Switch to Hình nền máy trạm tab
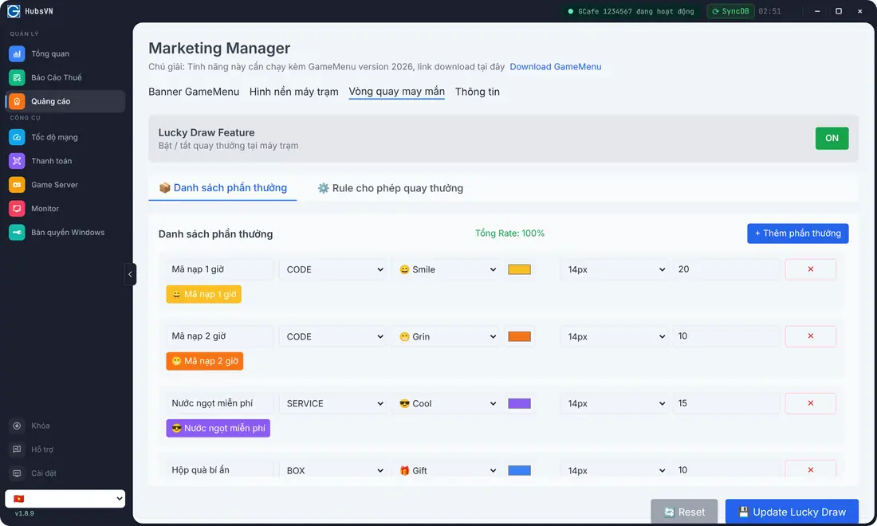Viewport: 877px width, 526px height. click(293, 92)
